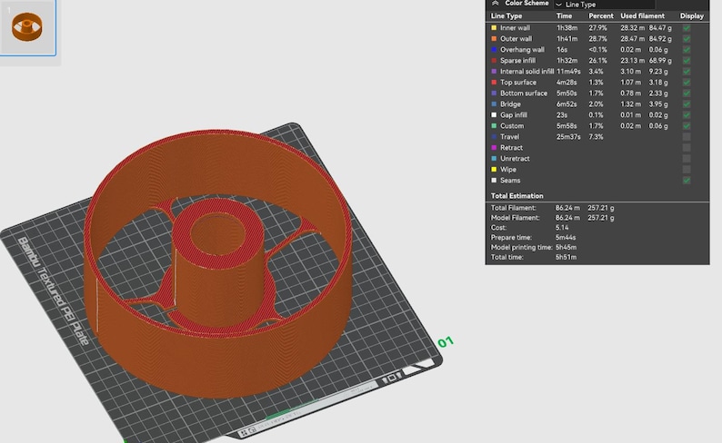The width and height of the screenshot is (722, 443).
Task: Click the Outer wall time 1h41m
Action: click(x=567, y=39)
